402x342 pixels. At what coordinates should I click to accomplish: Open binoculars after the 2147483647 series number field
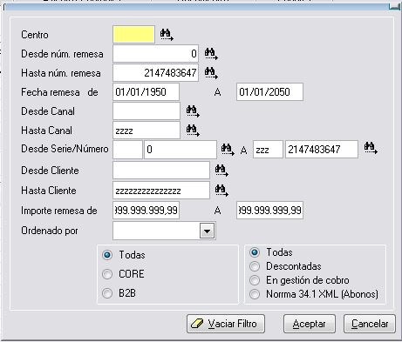pyautogui.click(x=371, y=148)
